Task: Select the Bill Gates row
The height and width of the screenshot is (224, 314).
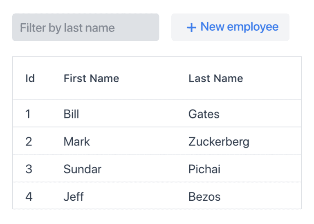Action: 157,114
